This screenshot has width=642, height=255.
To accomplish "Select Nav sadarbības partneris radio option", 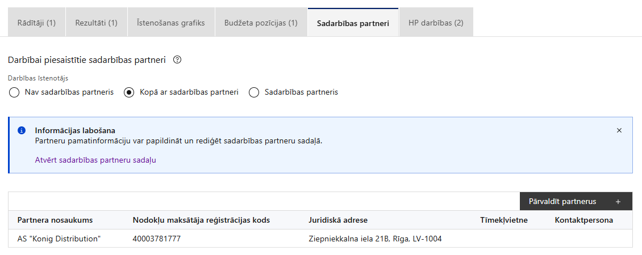I will point(15,92).
